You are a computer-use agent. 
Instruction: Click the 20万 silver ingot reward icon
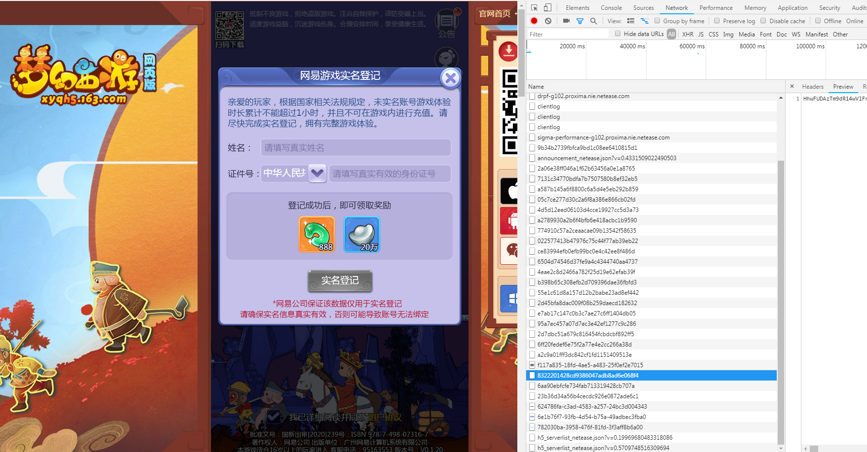(x=362, y=235)
